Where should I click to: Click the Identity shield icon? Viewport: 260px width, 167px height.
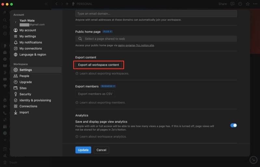16,100
